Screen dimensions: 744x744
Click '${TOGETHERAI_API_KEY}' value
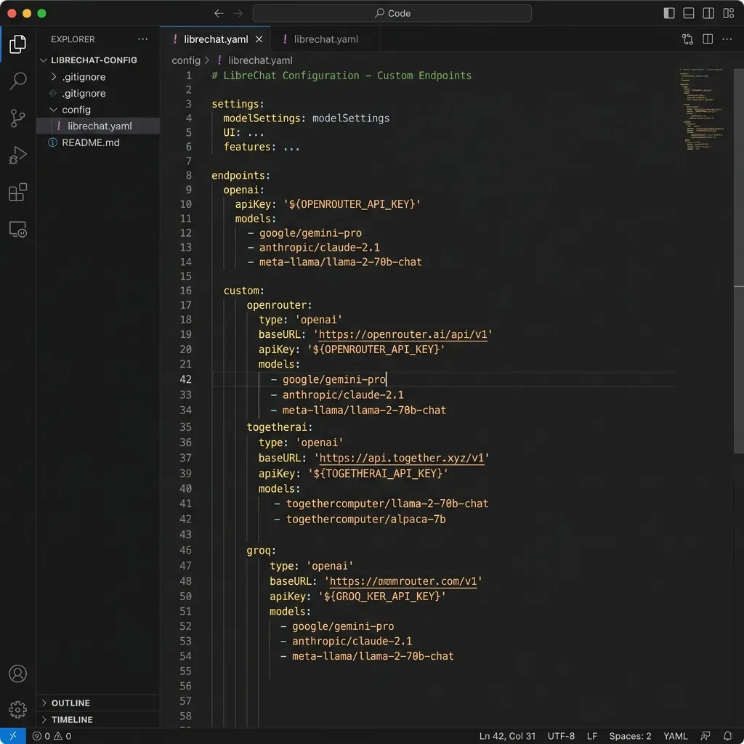pyautogui.click(x=378, y=473)
